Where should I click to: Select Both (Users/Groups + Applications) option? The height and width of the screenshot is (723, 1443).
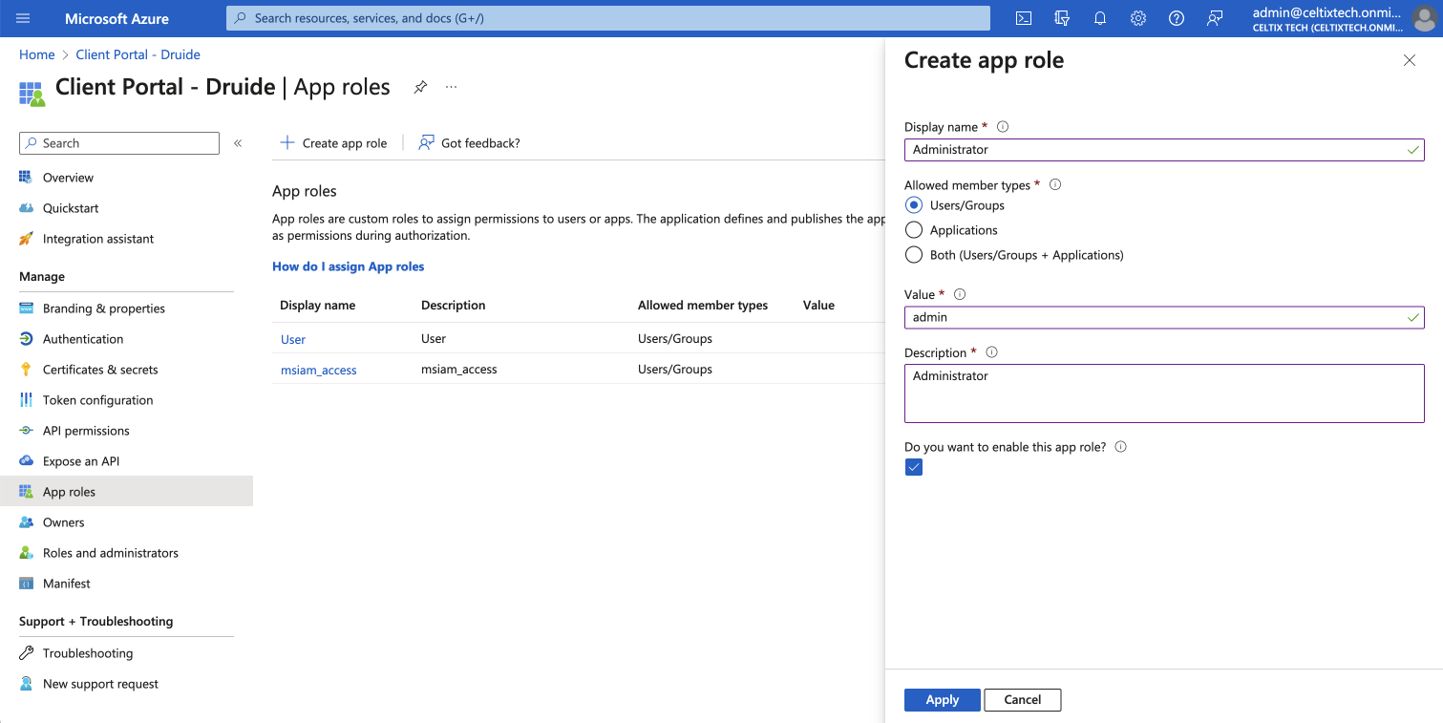(x=914, y=255)
